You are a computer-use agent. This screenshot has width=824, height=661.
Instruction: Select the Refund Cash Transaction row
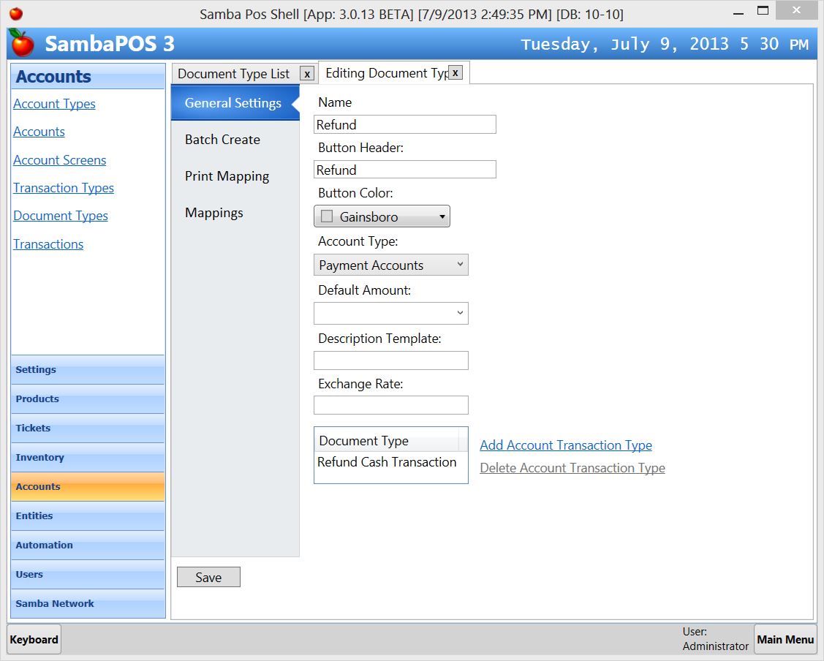387,462
